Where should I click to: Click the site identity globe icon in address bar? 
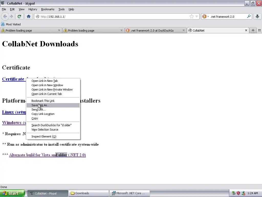(38, 16)
